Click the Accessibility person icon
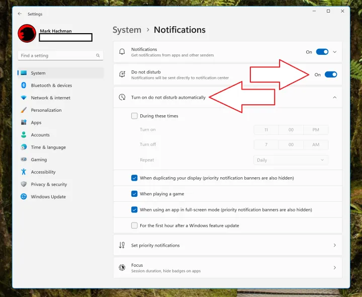 (24, 172)
